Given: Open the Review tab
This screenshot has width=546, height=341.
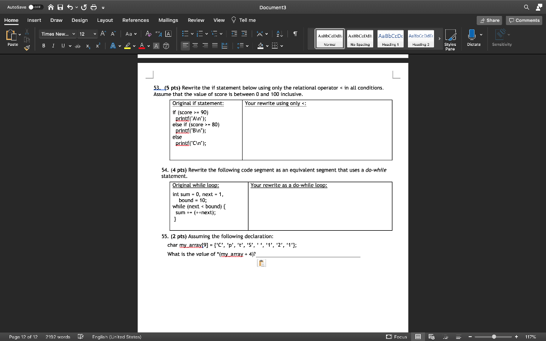Looking at the screenshot, I should [196, 20].
